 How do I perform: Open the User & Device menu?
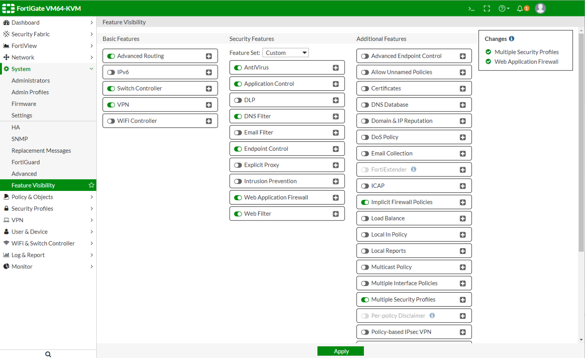point(48,232)
